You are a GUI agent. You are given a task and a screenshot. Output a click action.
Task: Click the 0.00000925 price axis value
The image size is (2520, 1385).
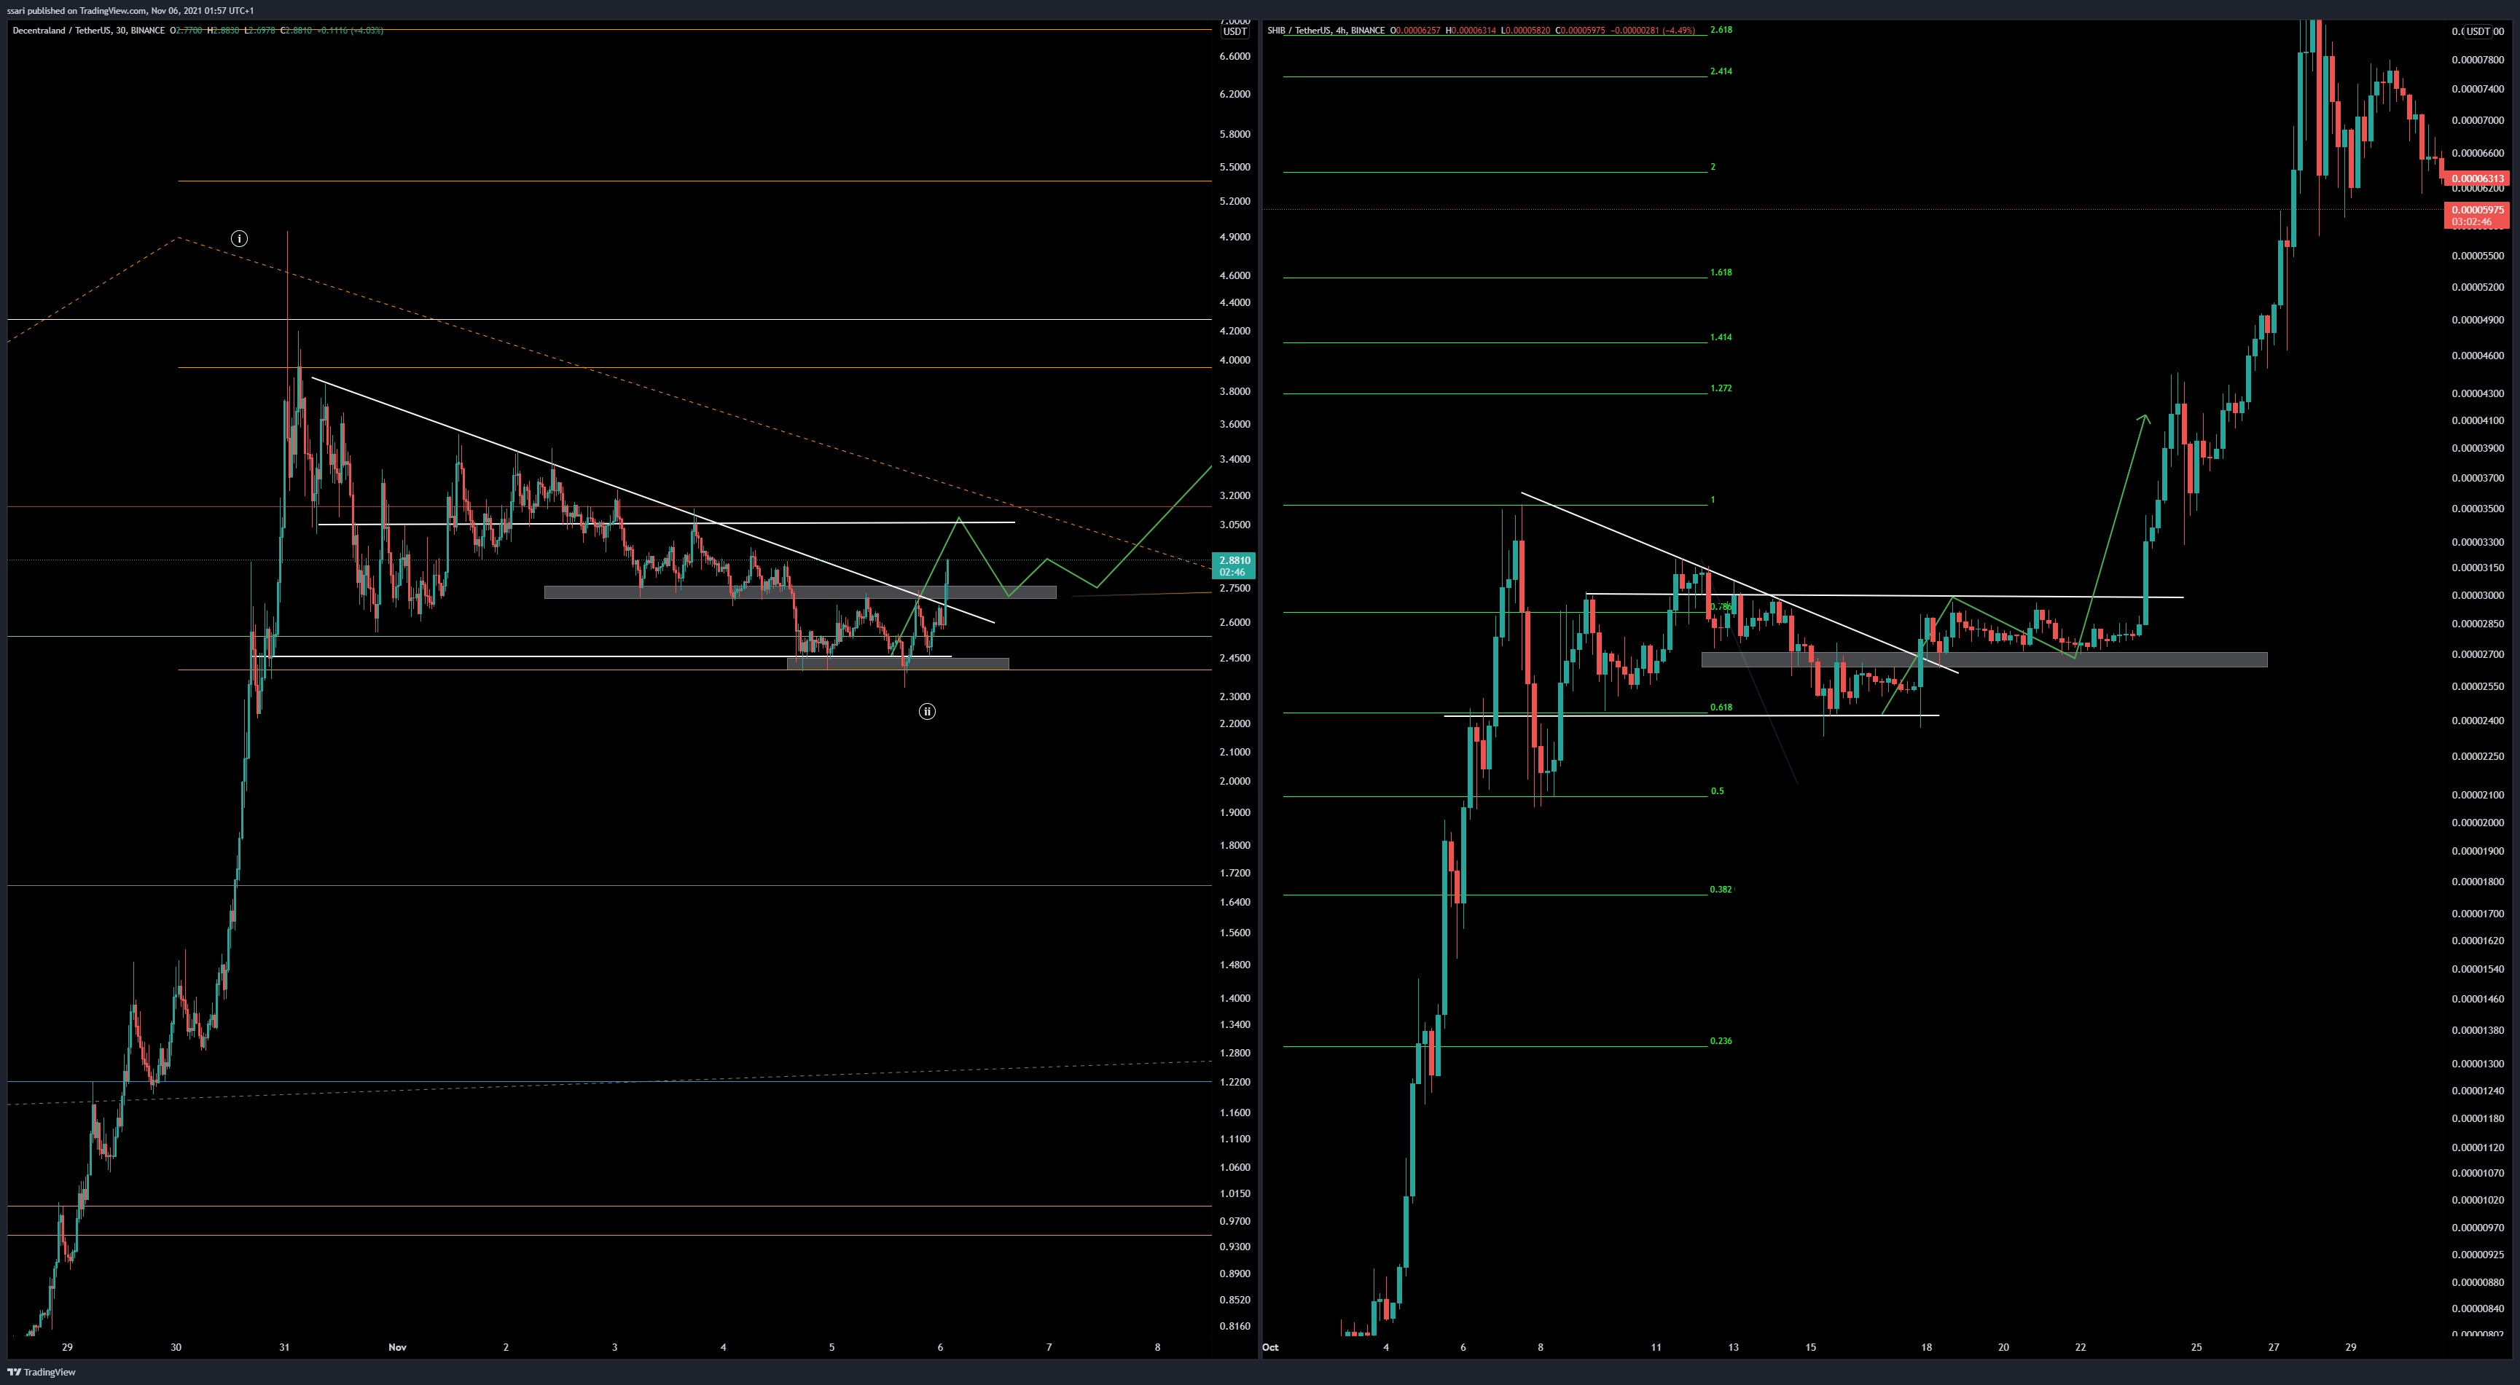tap(2478, 1255)
